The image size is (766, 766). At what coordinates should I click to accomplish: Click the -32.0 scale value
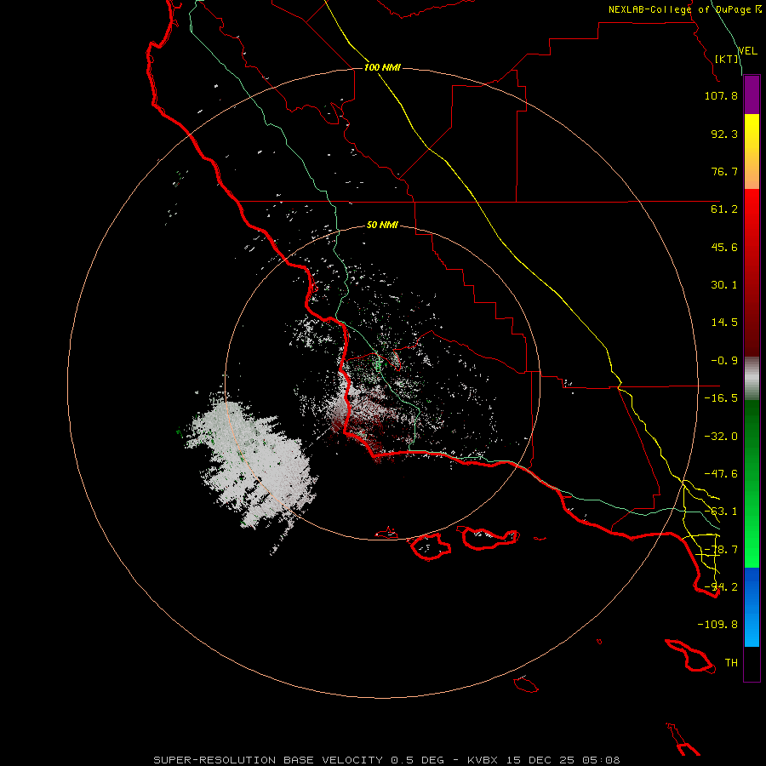tap(721, 437)
